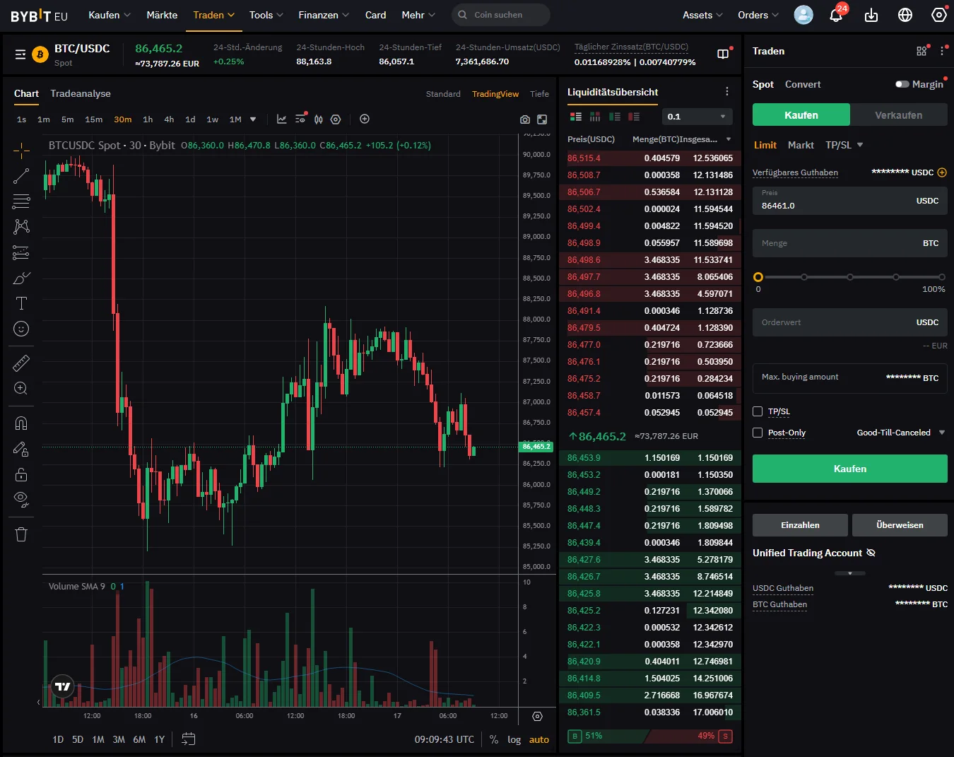Check the TP/SL checkbox
Image resolution: width=954 pixels, height=757 pixels.
coord(758,411)
